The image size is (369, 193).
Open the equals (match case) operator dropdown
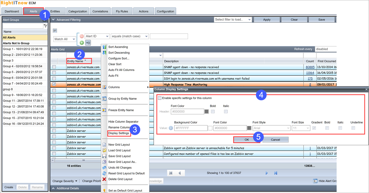[x=130, y=36]
